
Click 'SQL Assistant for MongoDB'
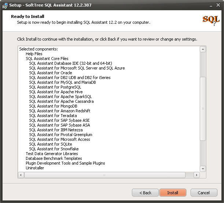(x=53, y=106)
